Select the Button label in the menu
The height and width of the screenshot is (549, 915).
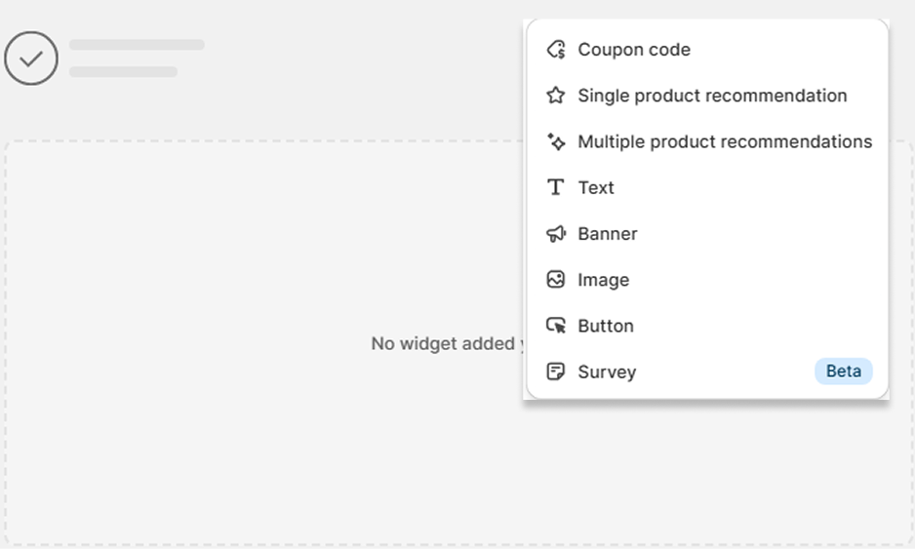(x=606, y=326)
